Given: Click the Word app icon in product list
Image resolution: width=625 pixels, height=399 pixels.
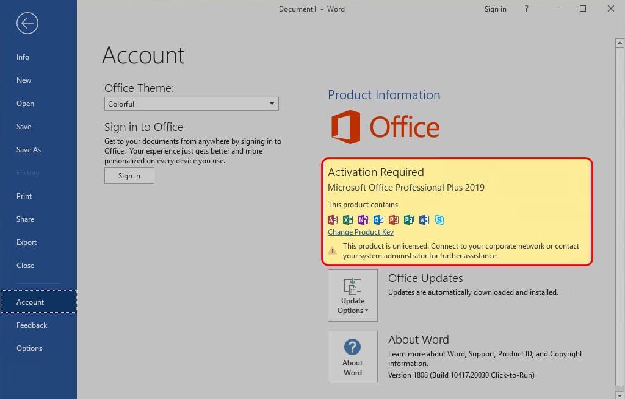Looking at the screenshot, I should (424, 219).
